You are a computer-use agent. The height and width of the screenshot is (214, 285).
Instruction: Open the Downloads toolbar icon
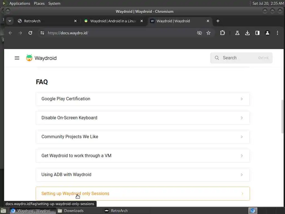point(247,33)
